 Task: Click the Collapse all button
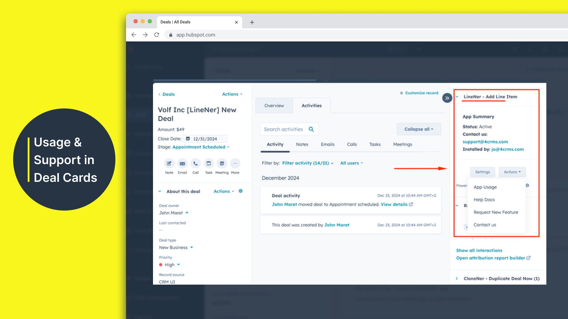click(x=419, y=129)
